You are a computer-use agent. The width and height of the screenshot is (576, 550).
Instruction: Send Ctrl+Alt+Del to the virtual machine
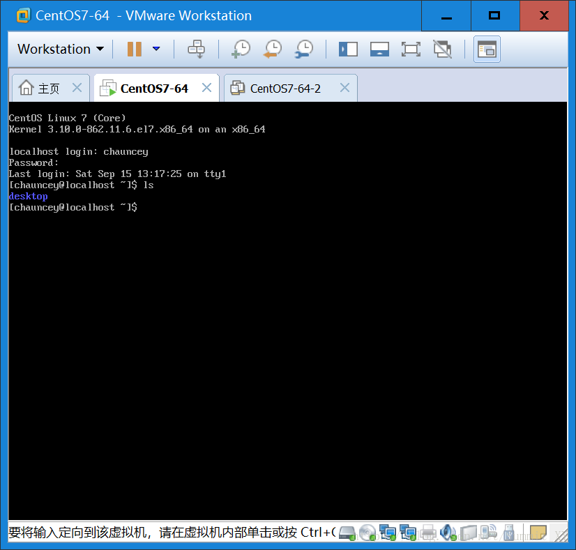(197, 49)
